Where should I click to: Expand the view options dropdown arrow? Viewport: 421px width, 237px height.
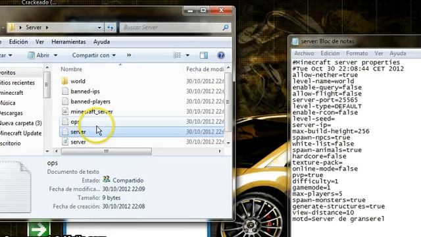[187, 55]
